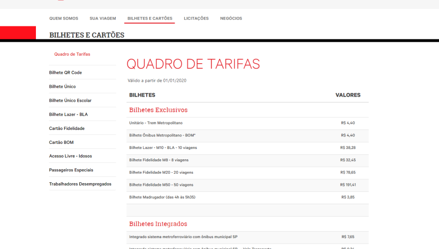
Task: Select Bilhete Fidelidade M8 - 8 viagens row
Action: pos(247,160)
